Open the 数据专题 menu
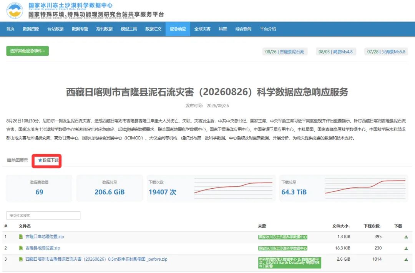The image size is (415, 273). click(80, 29)
